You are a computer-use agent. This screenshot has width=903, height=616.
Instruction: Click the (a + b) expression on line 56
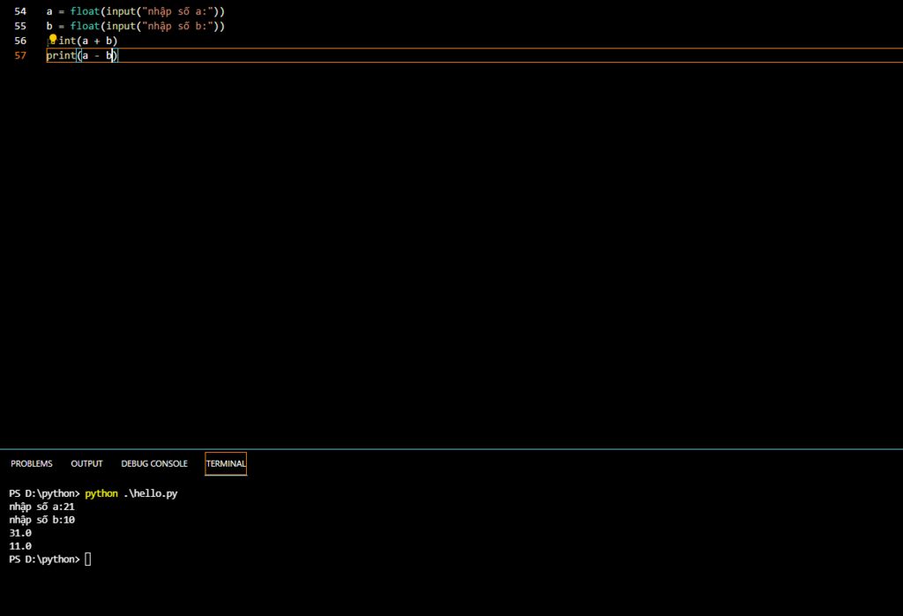coord(97,41)
